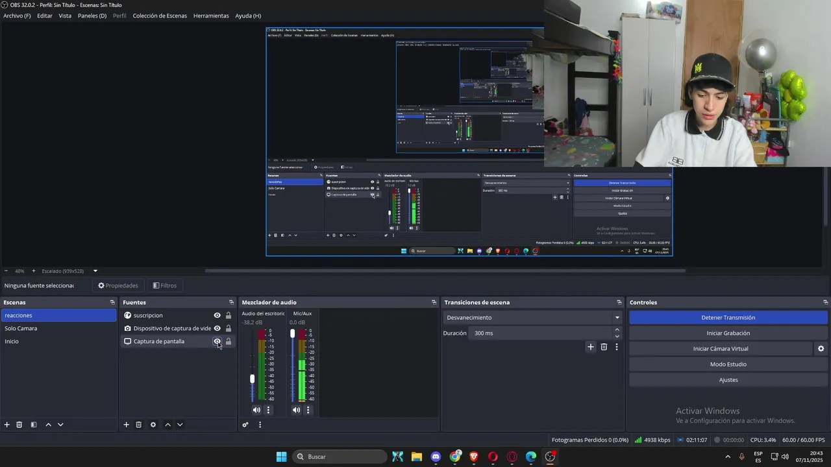Undock the Mezclador de audio panel
This screenshot has width=831, height=467.
click(x=434, y=302)
